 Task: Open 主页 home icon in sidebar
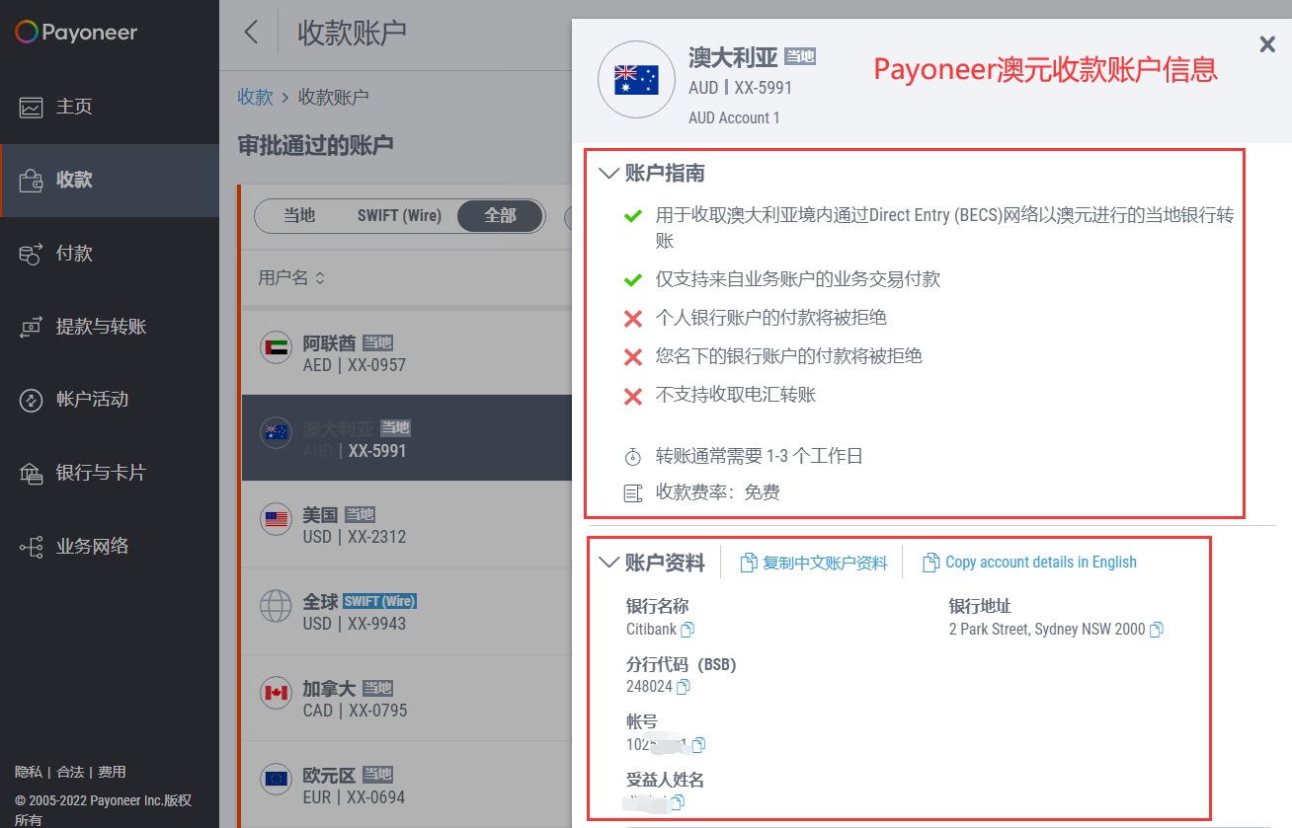(32, 108)
